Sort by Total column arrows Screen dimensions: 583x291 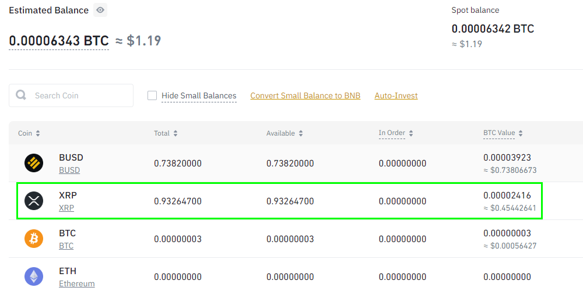coord(175,133)
